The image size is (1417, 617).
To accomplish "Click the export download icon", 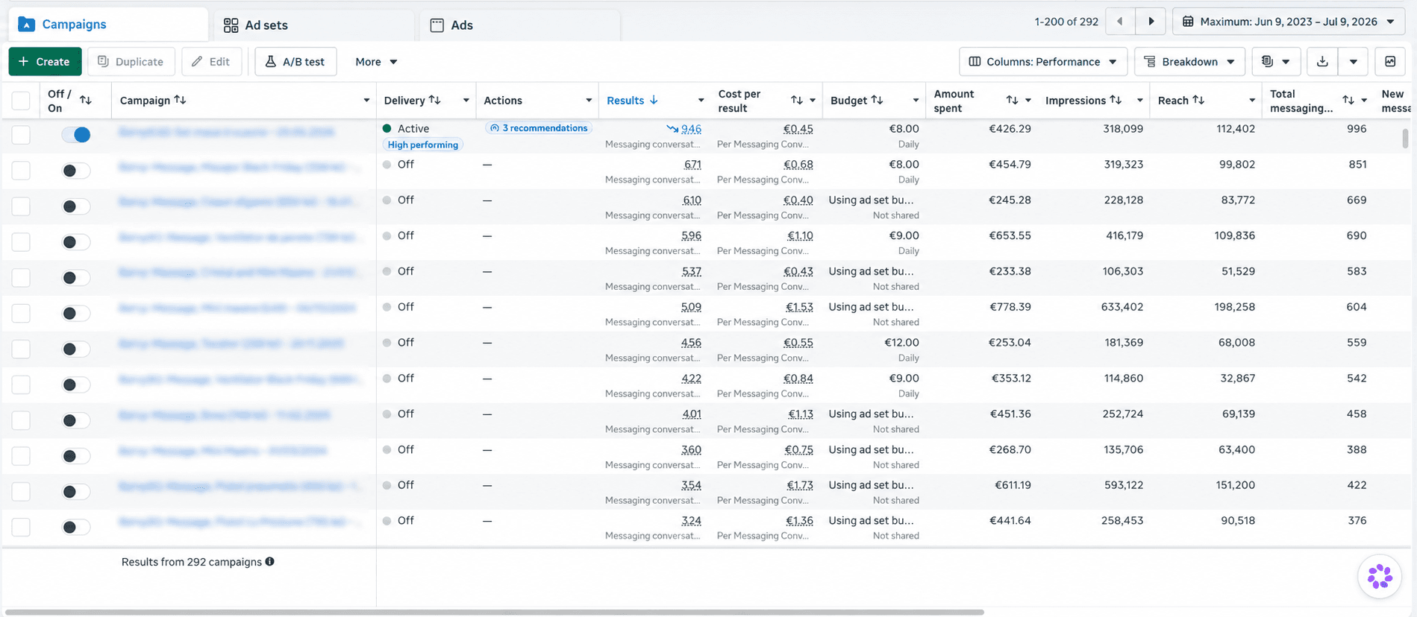I will 1322,62.
